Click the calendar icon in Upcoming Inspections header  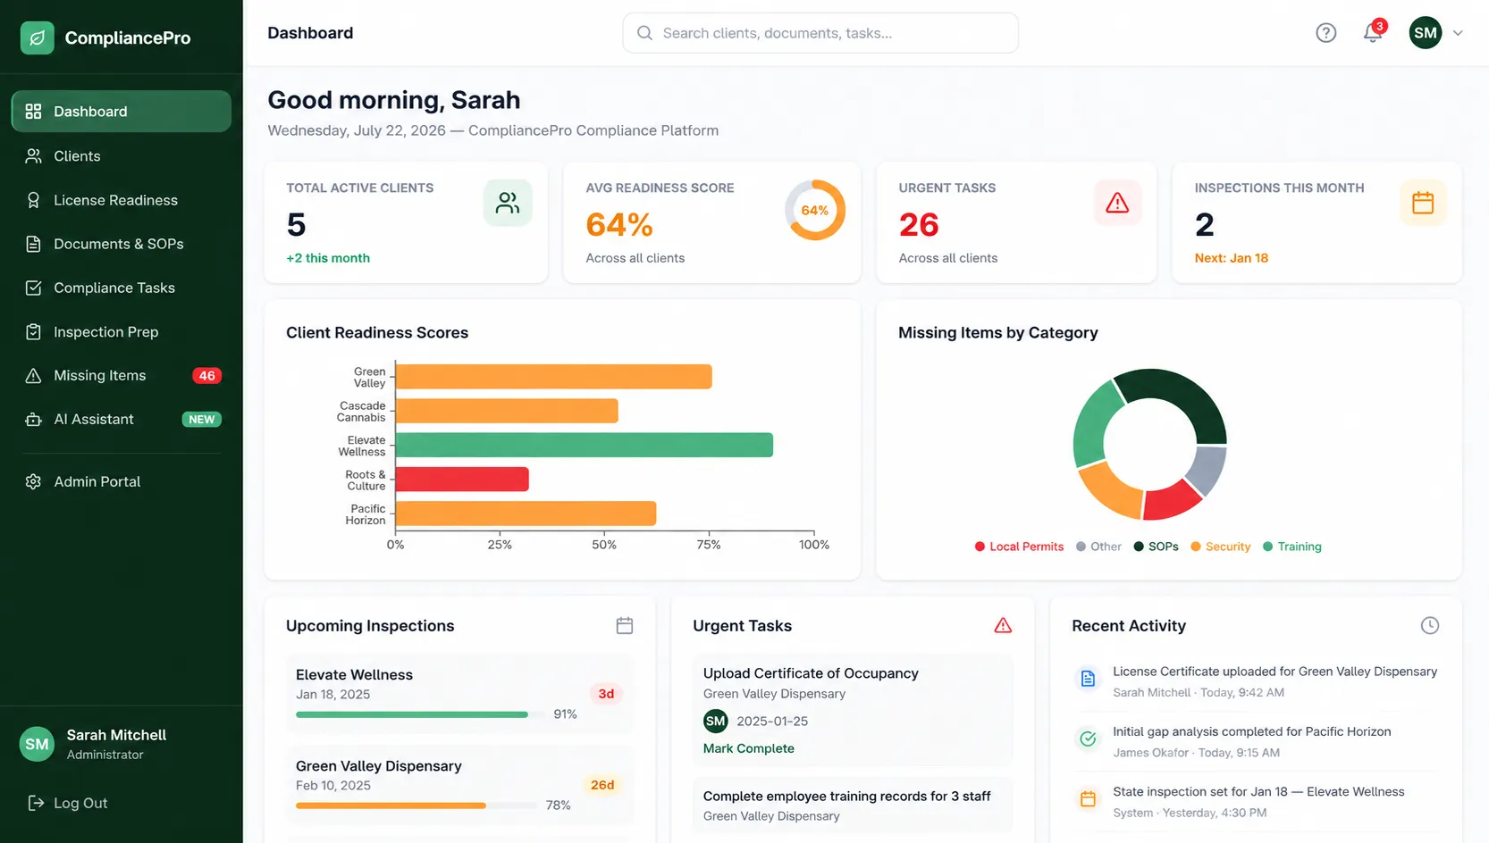coord(625,626)
